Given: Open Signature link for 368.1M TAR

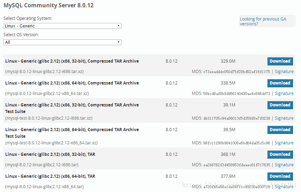Looking at the screenshot, I should [284, 165].
